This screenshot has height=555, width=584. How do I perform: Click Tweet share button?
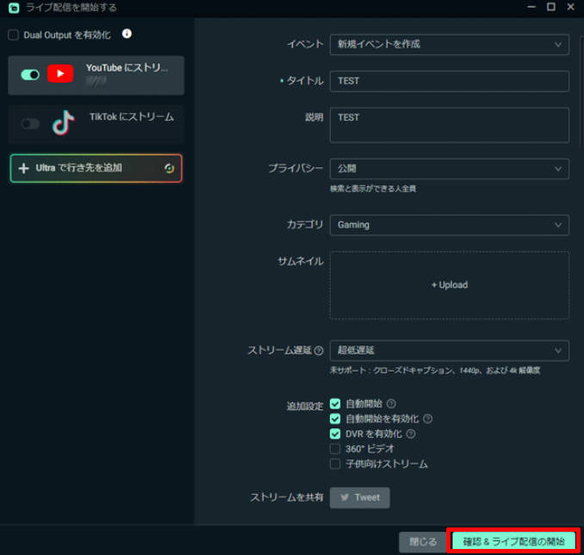[x=360, y=497]
